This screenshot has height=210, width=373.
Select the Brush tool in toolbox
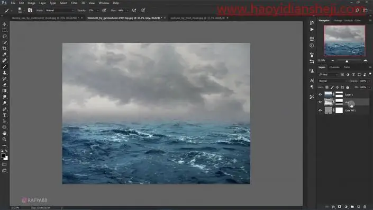tap(4, 67)
